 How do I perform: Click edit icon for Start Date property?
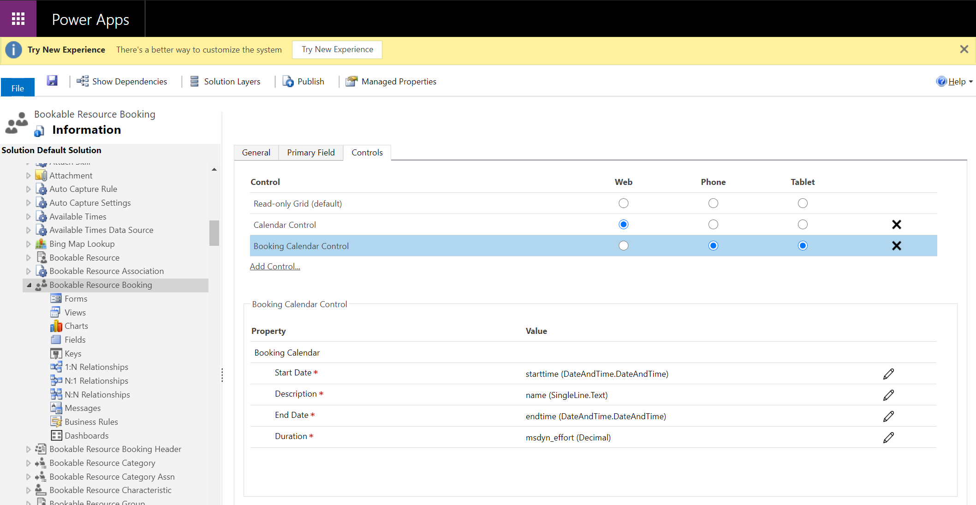890,374
